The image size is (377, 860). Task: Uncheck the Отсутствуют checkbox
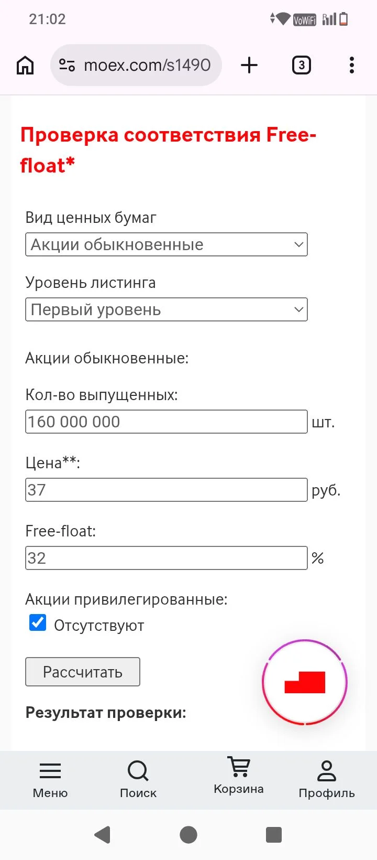click(x=38, y=622)
